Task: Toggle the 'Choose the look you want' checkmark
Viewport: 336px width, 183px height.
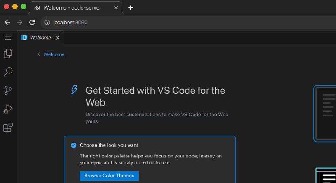Action: pos(74,145)
